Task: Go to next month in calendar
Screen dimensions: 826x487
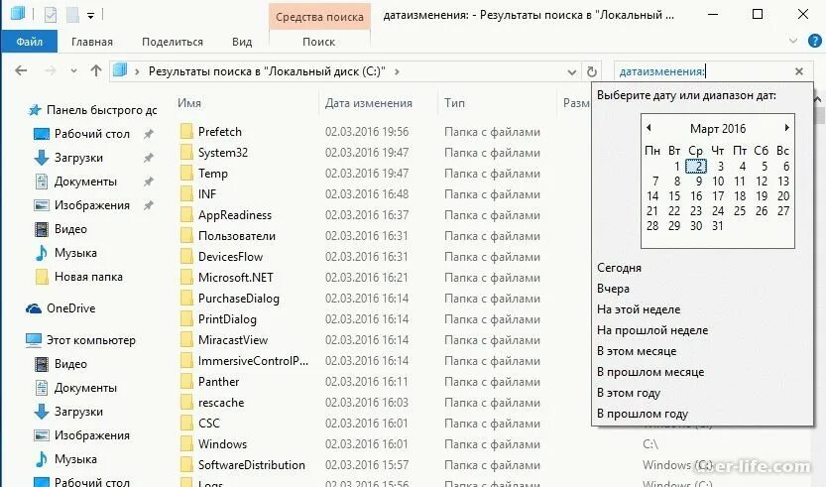Action: point(786,128)
